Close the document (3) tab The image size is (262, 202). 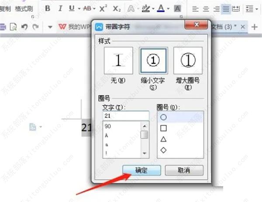(243, 27)
